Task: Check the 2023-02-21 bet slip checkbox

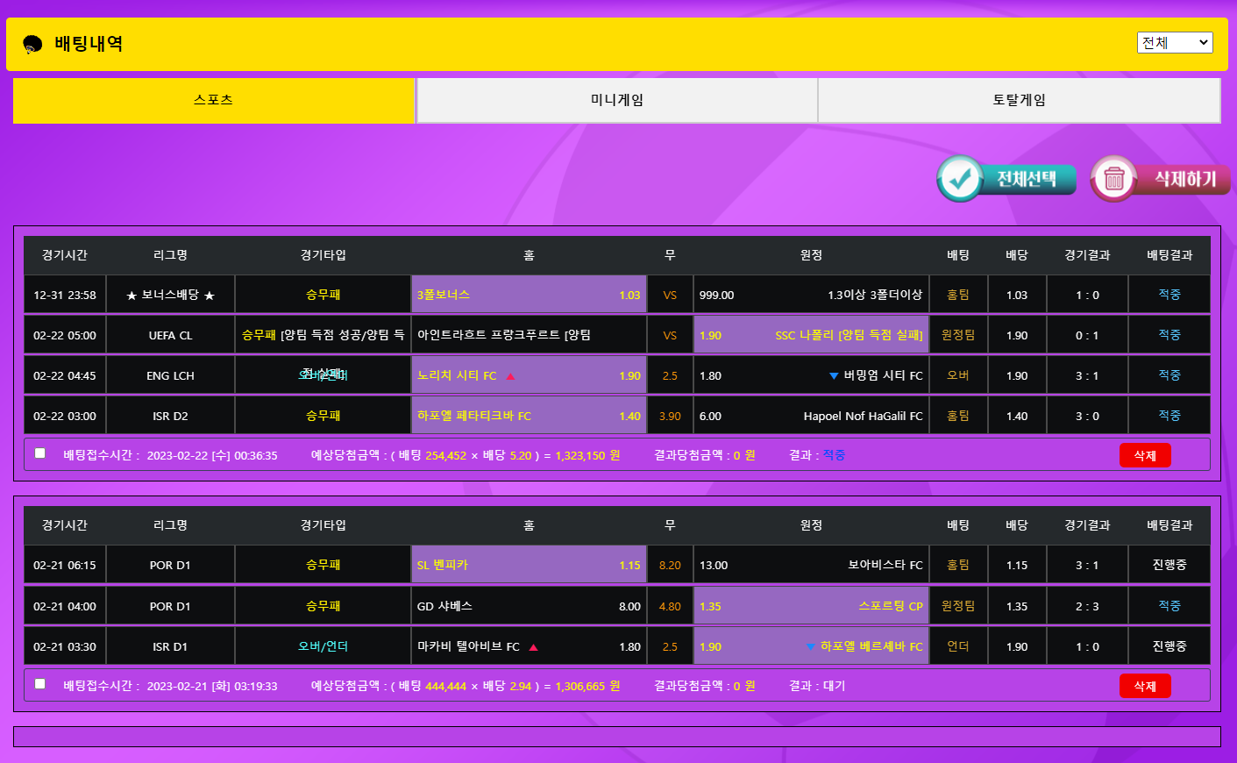Action: (40, 684)
